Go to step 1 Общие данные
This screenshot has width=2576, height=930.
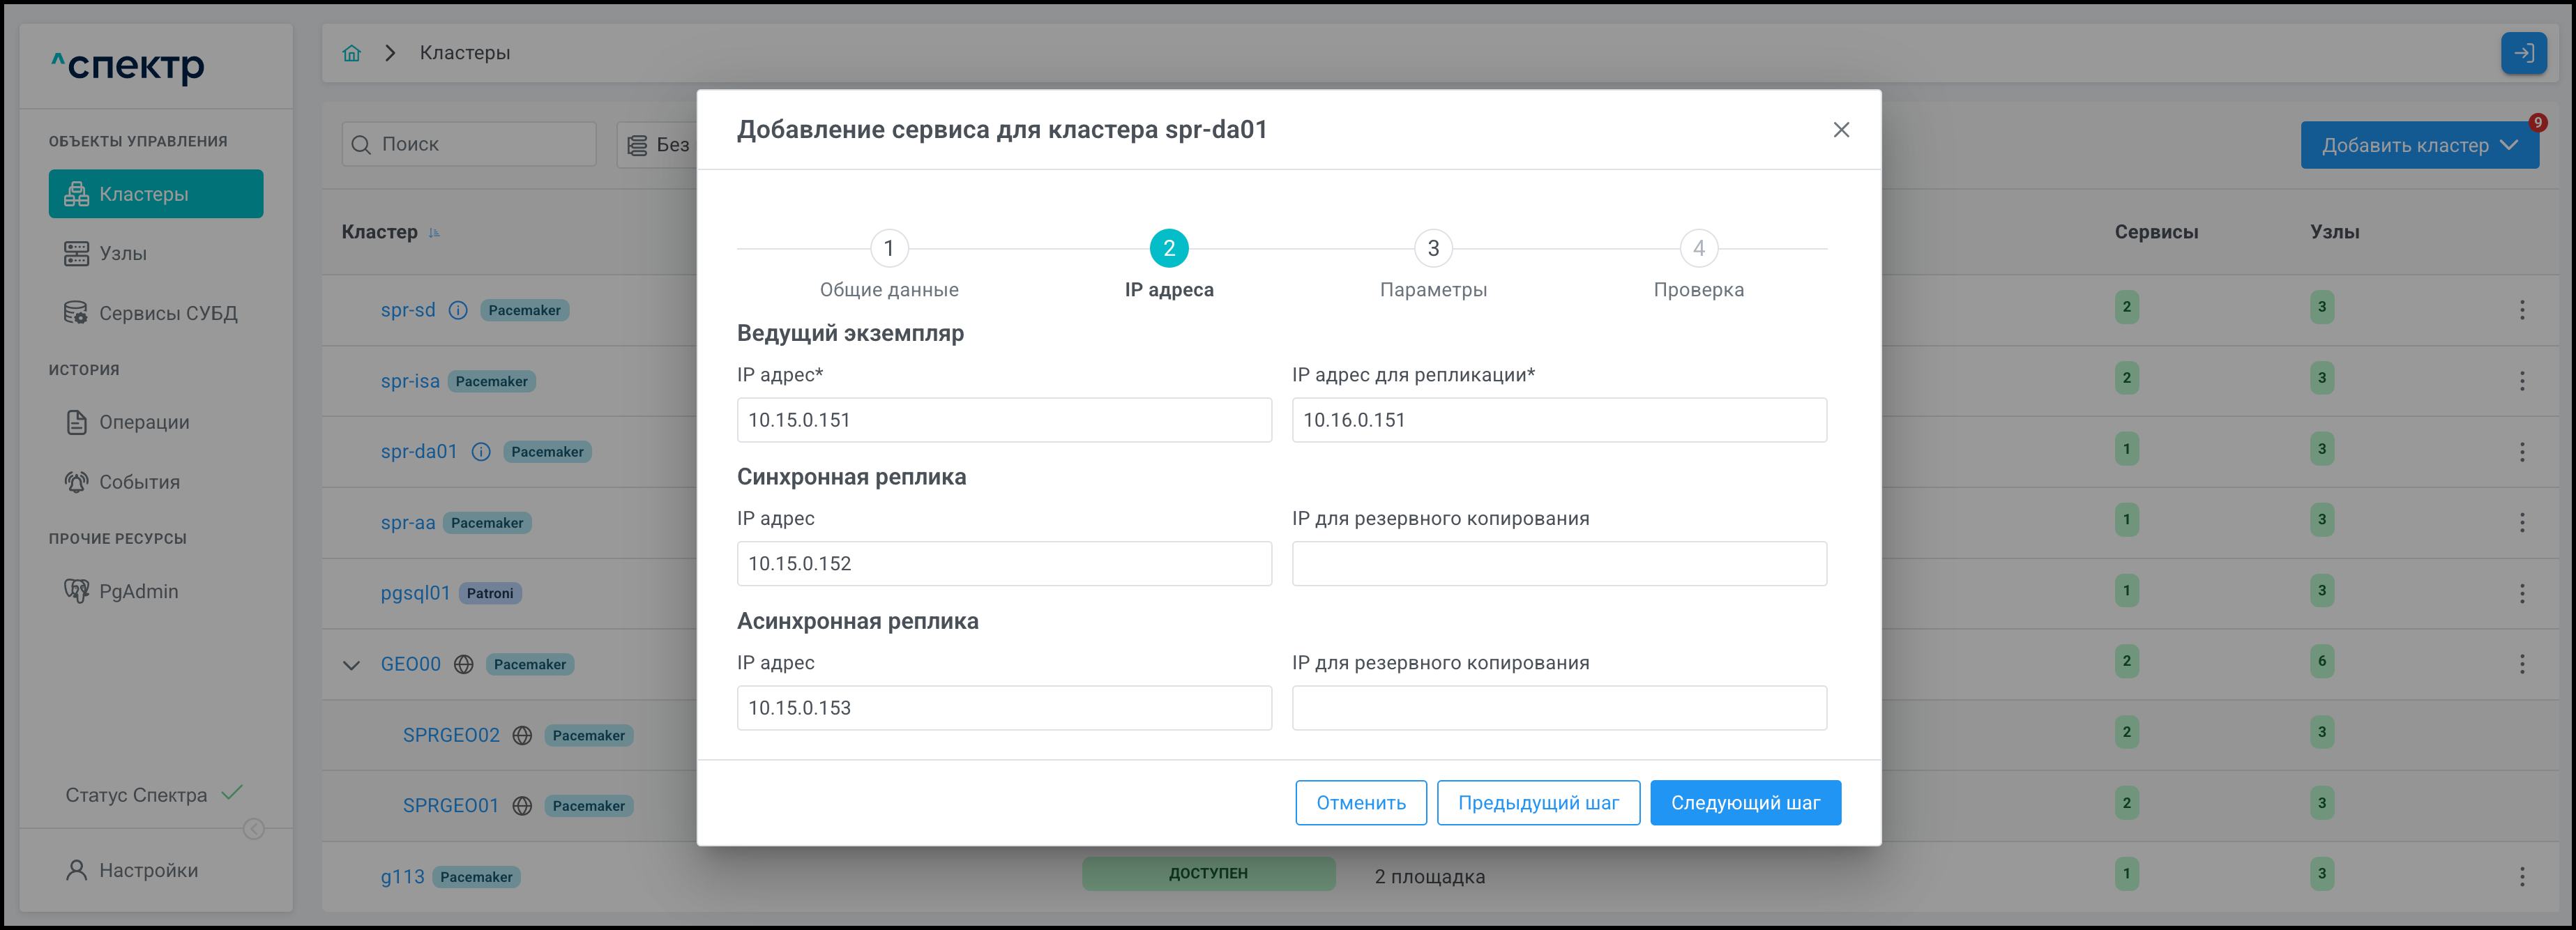pos(888,249)
